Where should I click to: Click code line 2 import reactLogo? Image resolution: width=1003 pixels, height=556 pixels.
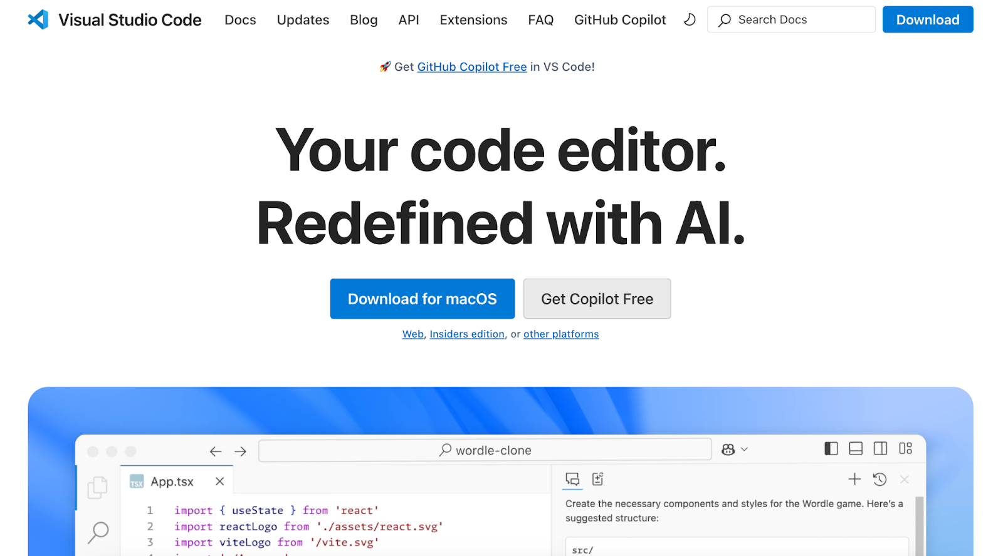(x=308, y=527)
